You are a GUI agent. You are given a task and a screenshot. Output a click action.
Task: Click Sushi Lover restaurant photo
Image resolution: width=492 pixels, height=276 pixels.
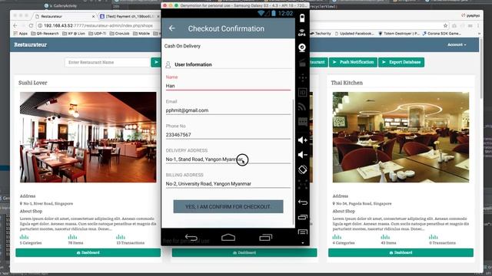pos(88,137)
